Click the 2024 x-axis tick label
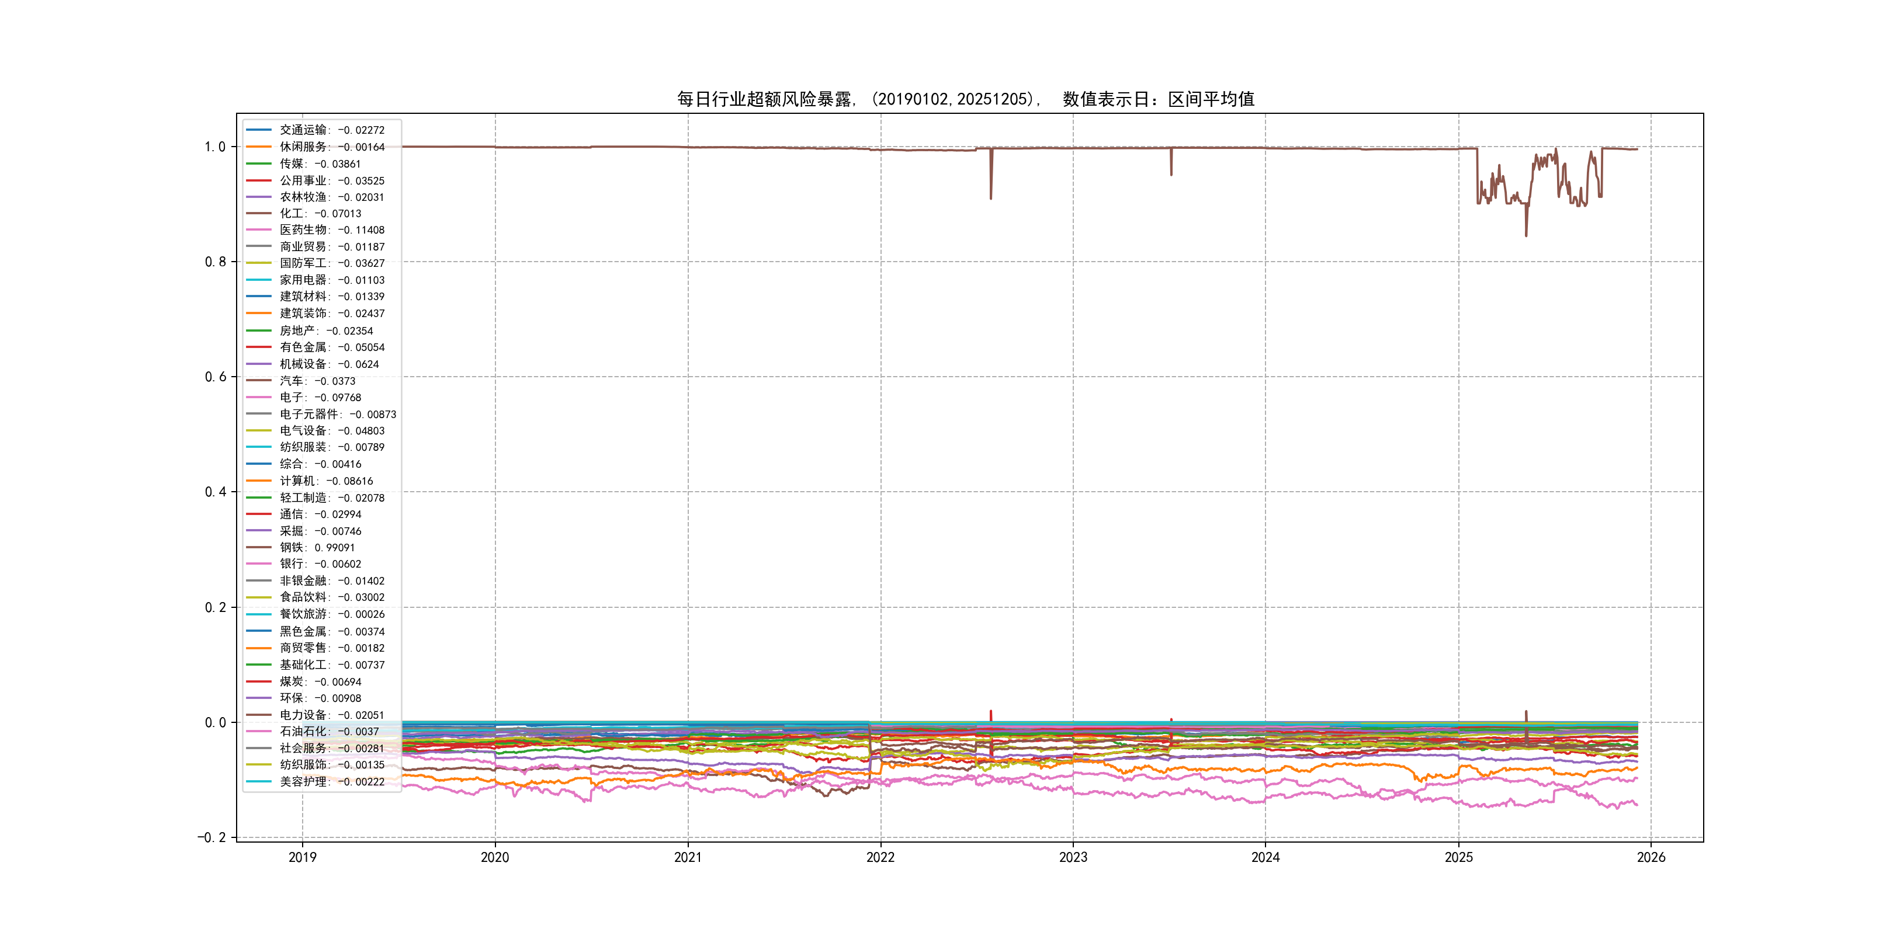1893x946 pixels. (1266, 857)
